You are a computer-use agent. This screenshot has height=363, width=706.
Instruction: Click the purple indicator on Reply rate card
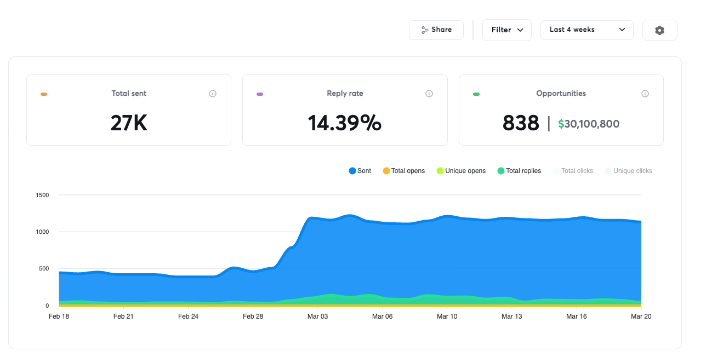tap(259, 93)
